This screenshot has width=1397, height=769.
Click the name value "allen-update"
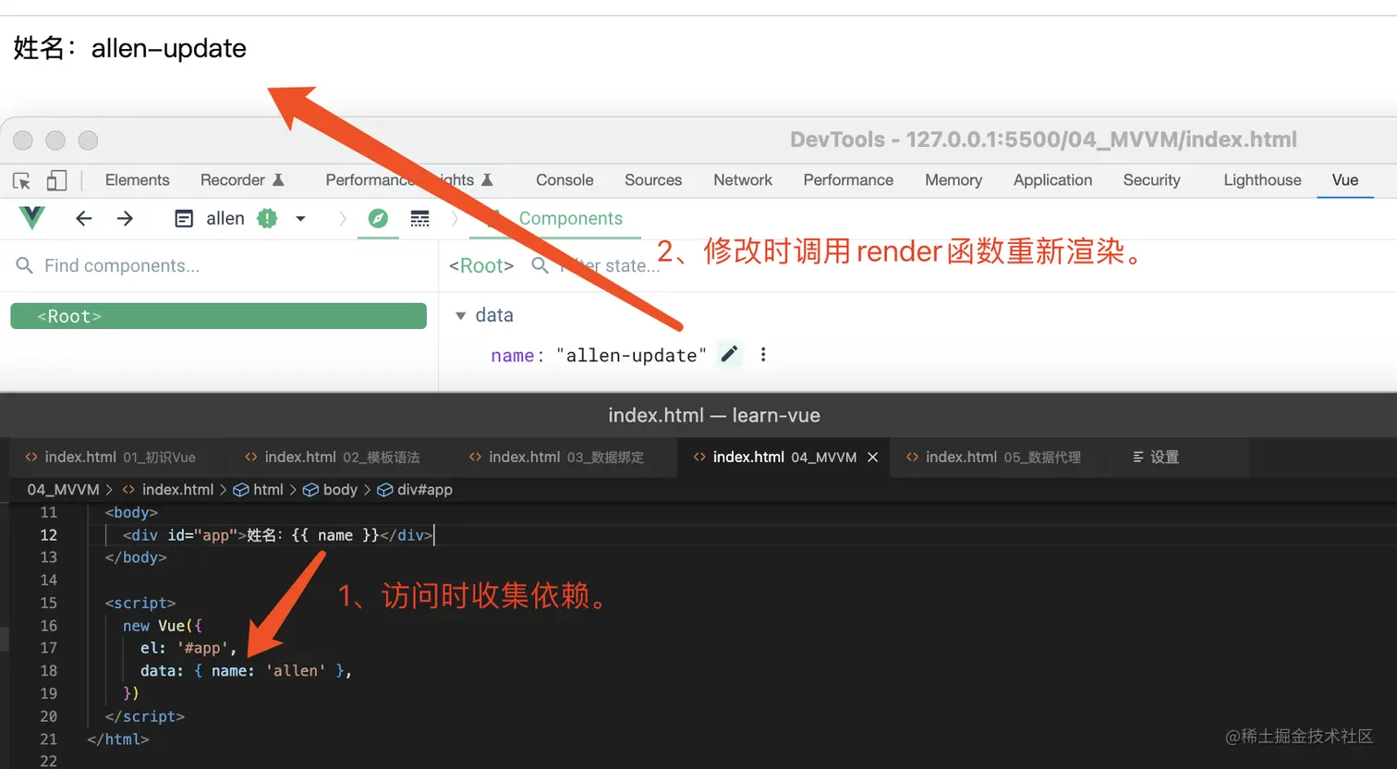(631, 356)
